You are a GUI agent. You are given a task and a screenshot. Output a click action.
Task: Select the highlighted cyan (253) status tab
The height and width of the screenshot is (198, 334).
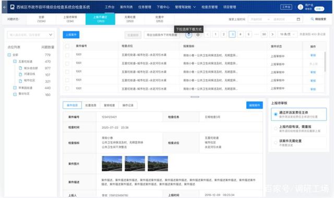click(100, 19)
